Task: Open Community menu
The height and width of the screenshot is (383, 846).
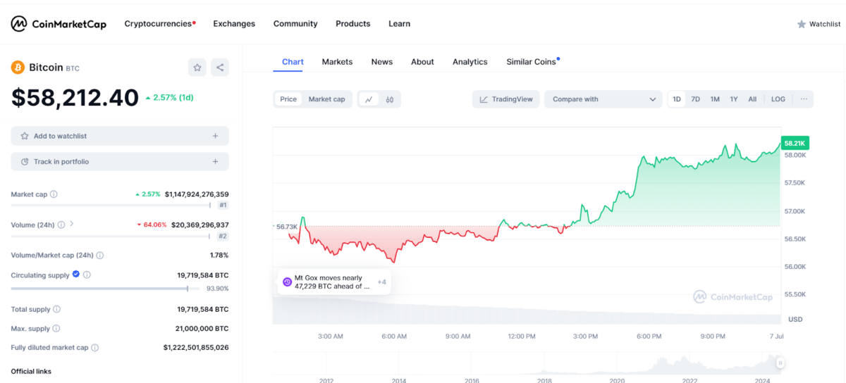Action: coord(295,24)
